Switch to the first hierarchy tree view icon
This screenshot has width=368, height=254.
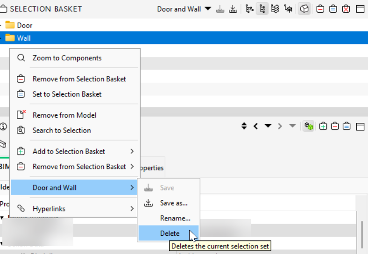pos(249,9)
